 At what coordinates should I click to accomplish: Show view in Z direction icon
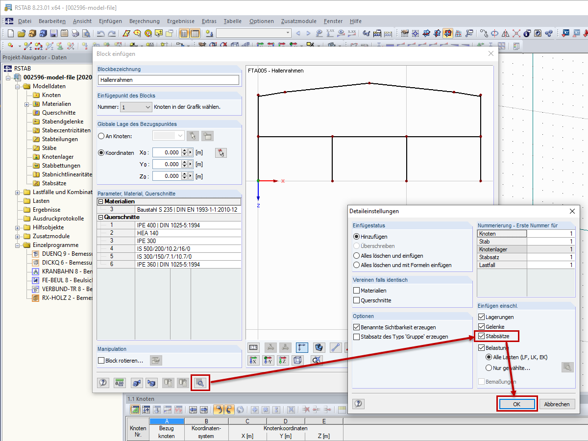pyautogui.click(x=283, y=361)
